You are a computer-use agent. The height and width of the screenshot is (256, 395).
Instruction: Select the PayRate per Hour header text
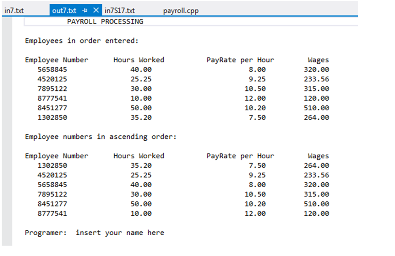(240, 60)
